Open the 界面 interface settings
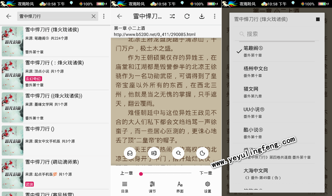Image resolution: width=332 pixels, height=196 pixels. click(x=180, y=187)
